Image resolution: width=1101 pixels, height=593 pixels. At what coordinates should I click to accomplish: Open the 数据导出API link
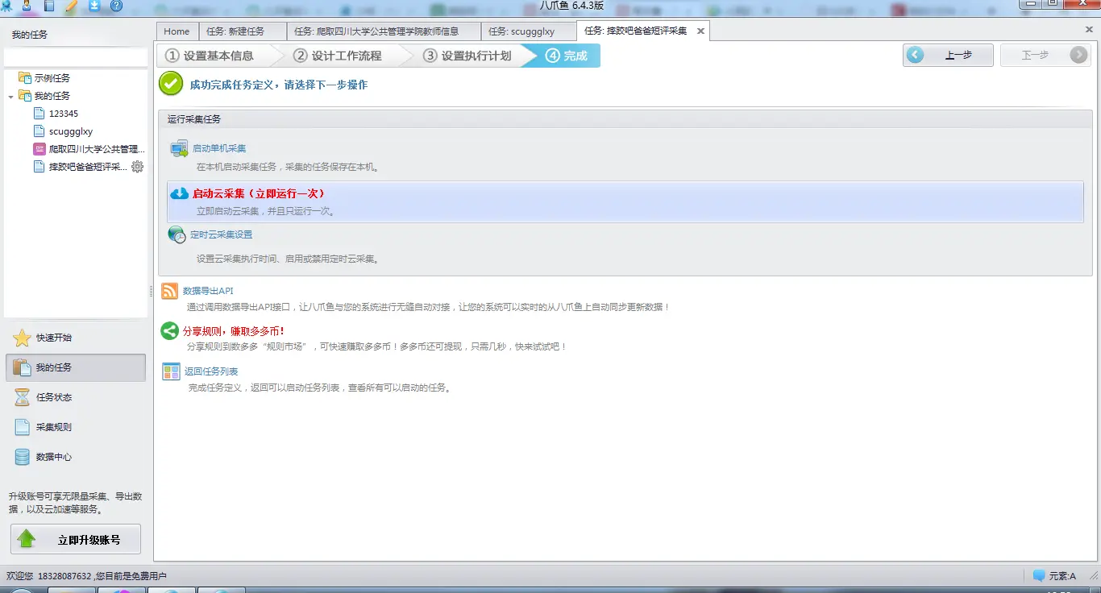pos(208,291)
